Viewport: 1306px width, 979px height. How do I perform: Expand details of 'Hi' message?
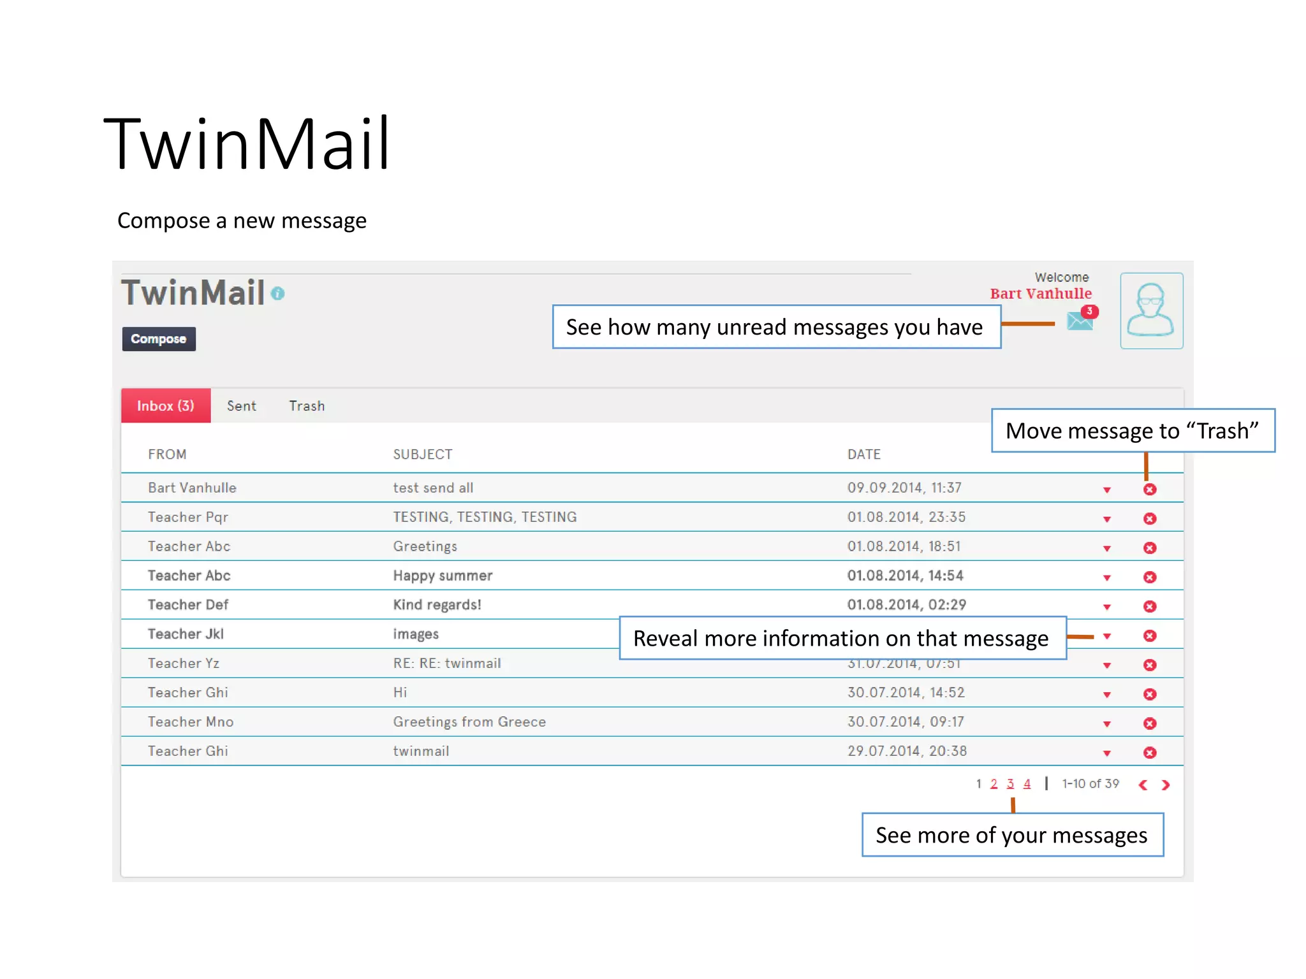[x=1107, y=695]
